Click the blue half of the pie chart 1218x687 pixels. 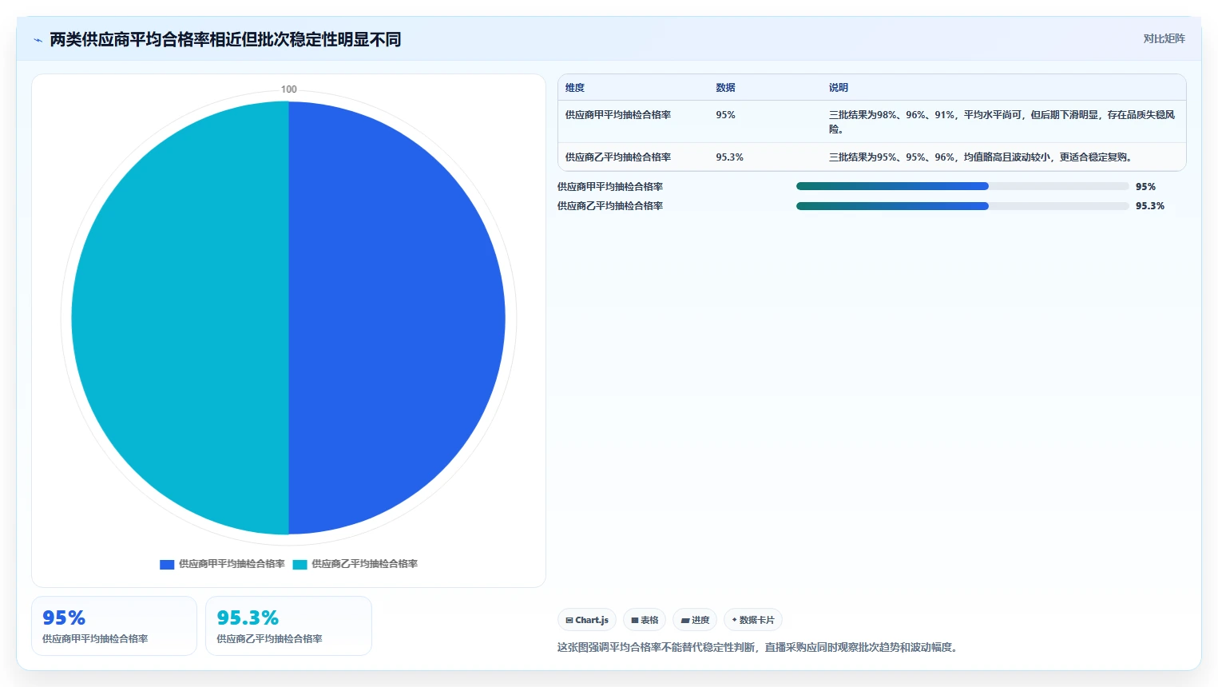click(397, 318)
